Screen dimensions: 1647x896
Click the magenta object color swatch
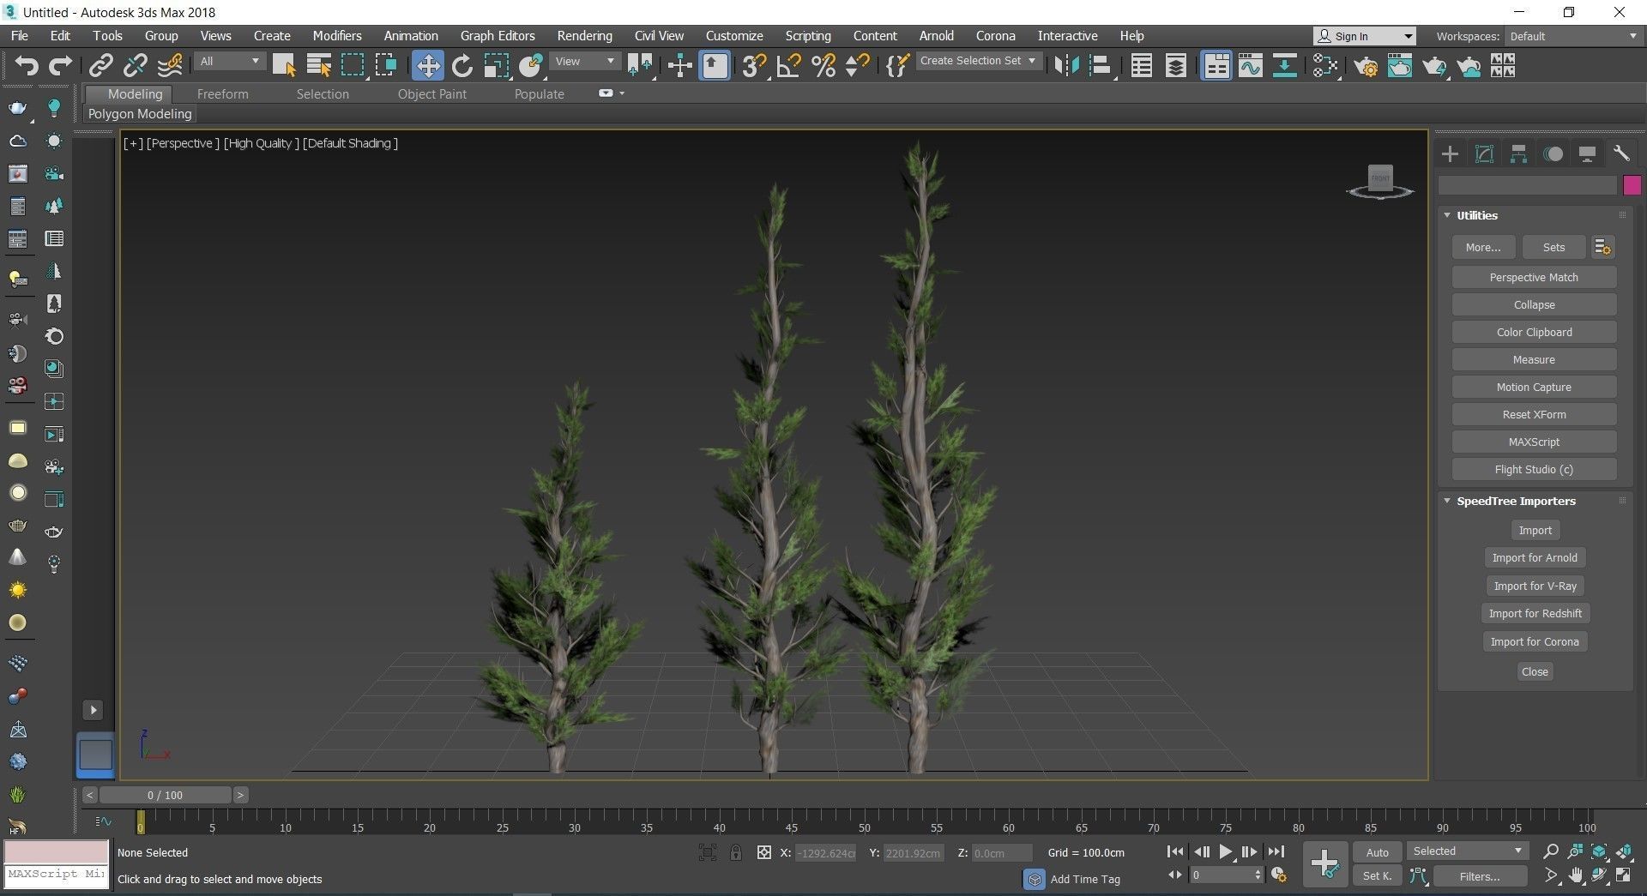point(1632,185)
